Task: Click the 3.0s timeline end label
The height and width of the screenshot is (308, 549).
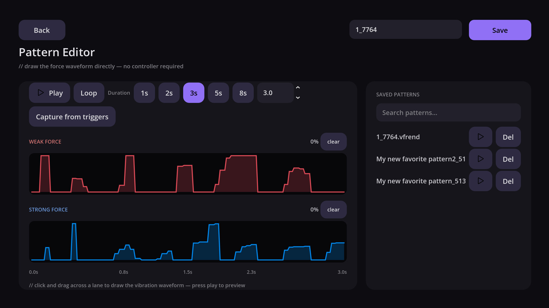Action: pos(342,272)
